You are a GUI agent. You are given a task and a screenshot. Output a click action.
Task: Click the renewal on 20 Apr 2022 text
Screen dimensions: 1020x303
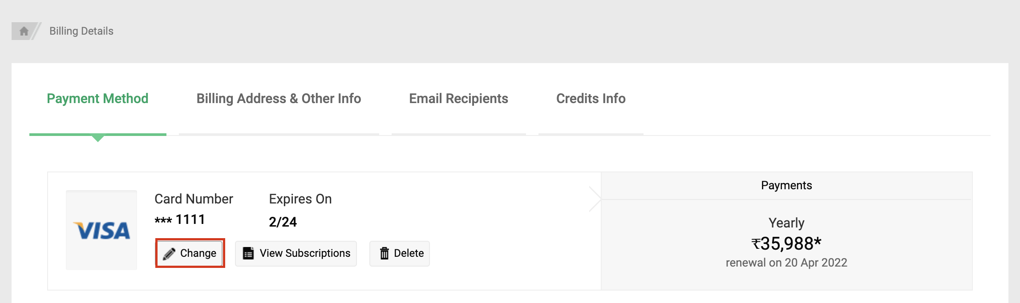(786, 263)
